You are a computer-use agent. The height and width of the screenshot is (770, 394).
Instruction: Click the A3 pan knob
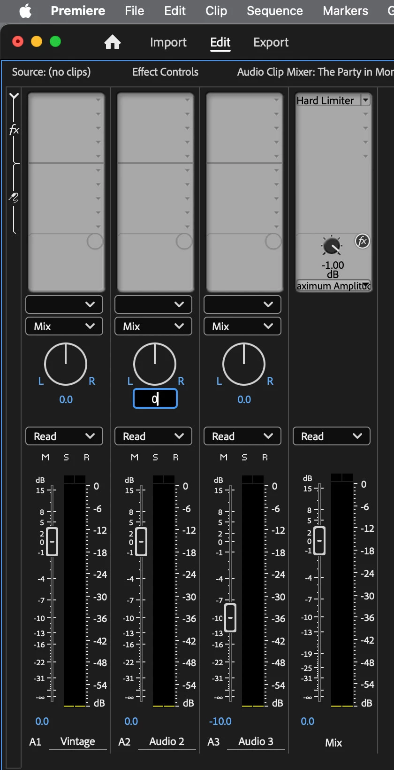[x=244, y=364]
